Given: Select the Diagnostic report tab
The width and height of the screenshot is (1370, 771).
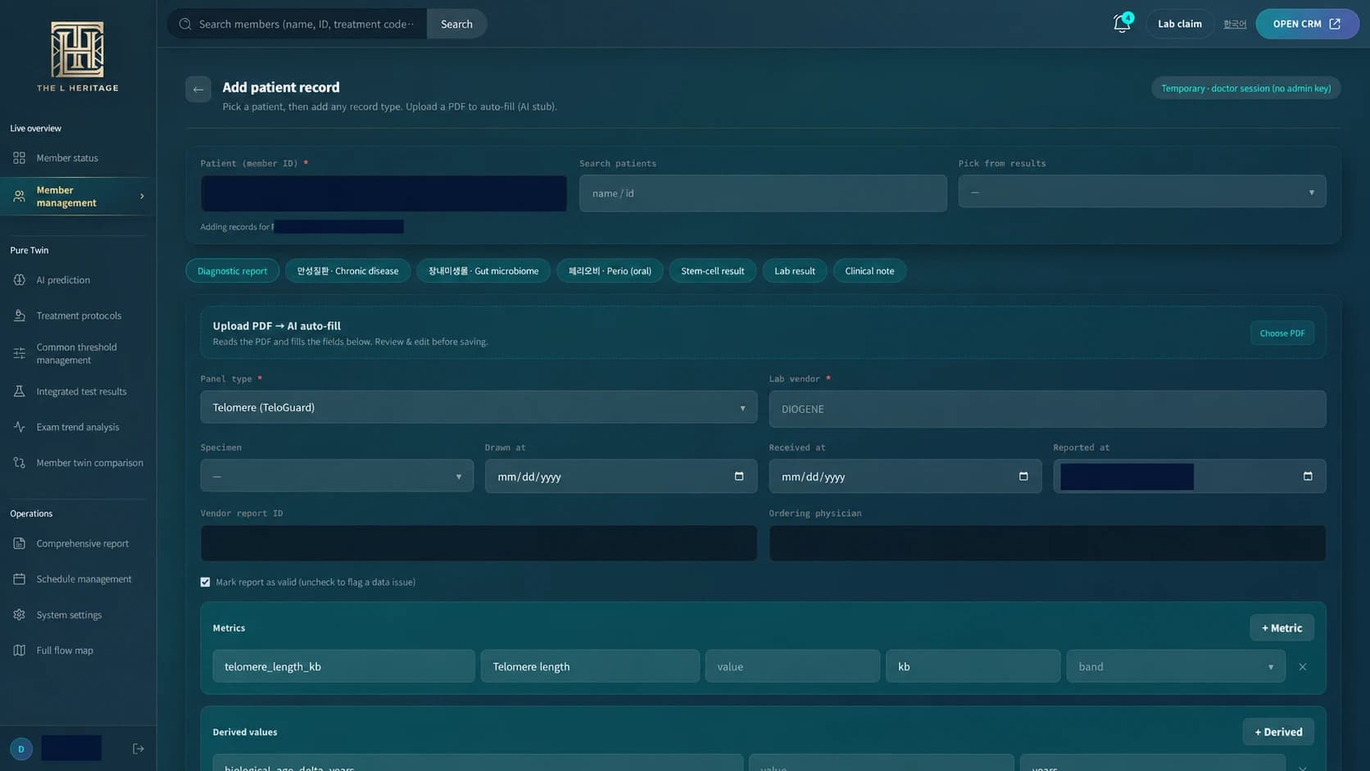Looking at the screenshot, I should (x=233, y=271).
